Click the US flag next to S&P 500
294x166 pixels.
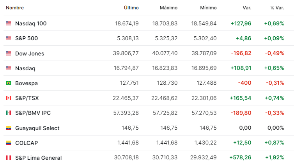pyautogui.click(x=9, y=38)
